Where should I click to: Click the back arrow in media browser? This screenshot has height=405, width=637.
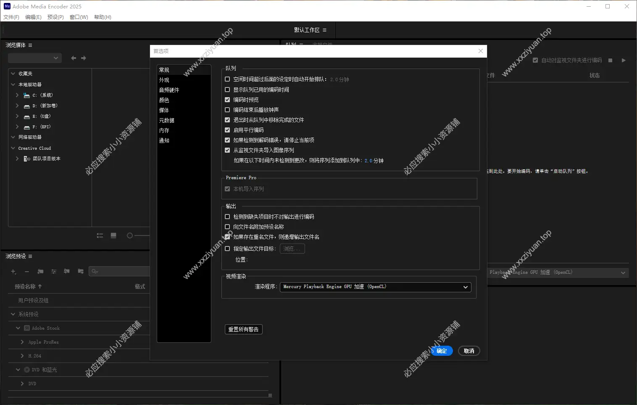click(74, 58)
